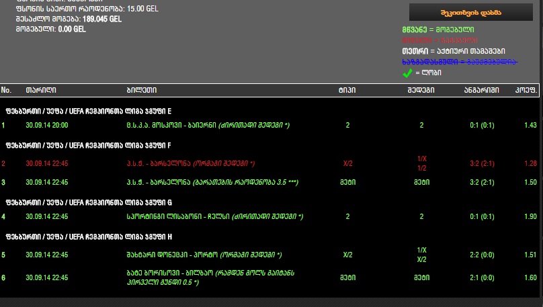Click the ჩემპიონთა ლიგა ჯგუფი G heading
The image size is (543, 307).
[x=89, y=202]
